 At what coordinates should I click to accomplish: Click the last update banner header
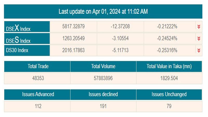pyautogui.click(x=103, y=11)
